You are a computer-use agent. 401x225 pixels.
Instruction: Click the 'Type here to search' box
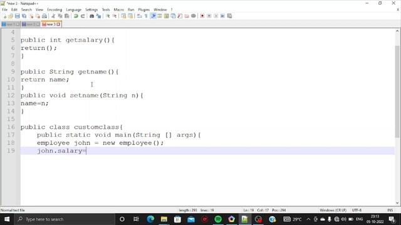coord(65,219)
